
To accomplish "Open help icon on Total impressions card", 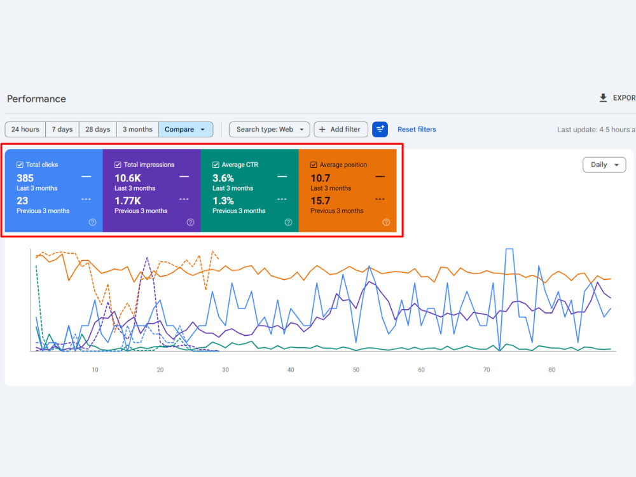I will (190, 222).
